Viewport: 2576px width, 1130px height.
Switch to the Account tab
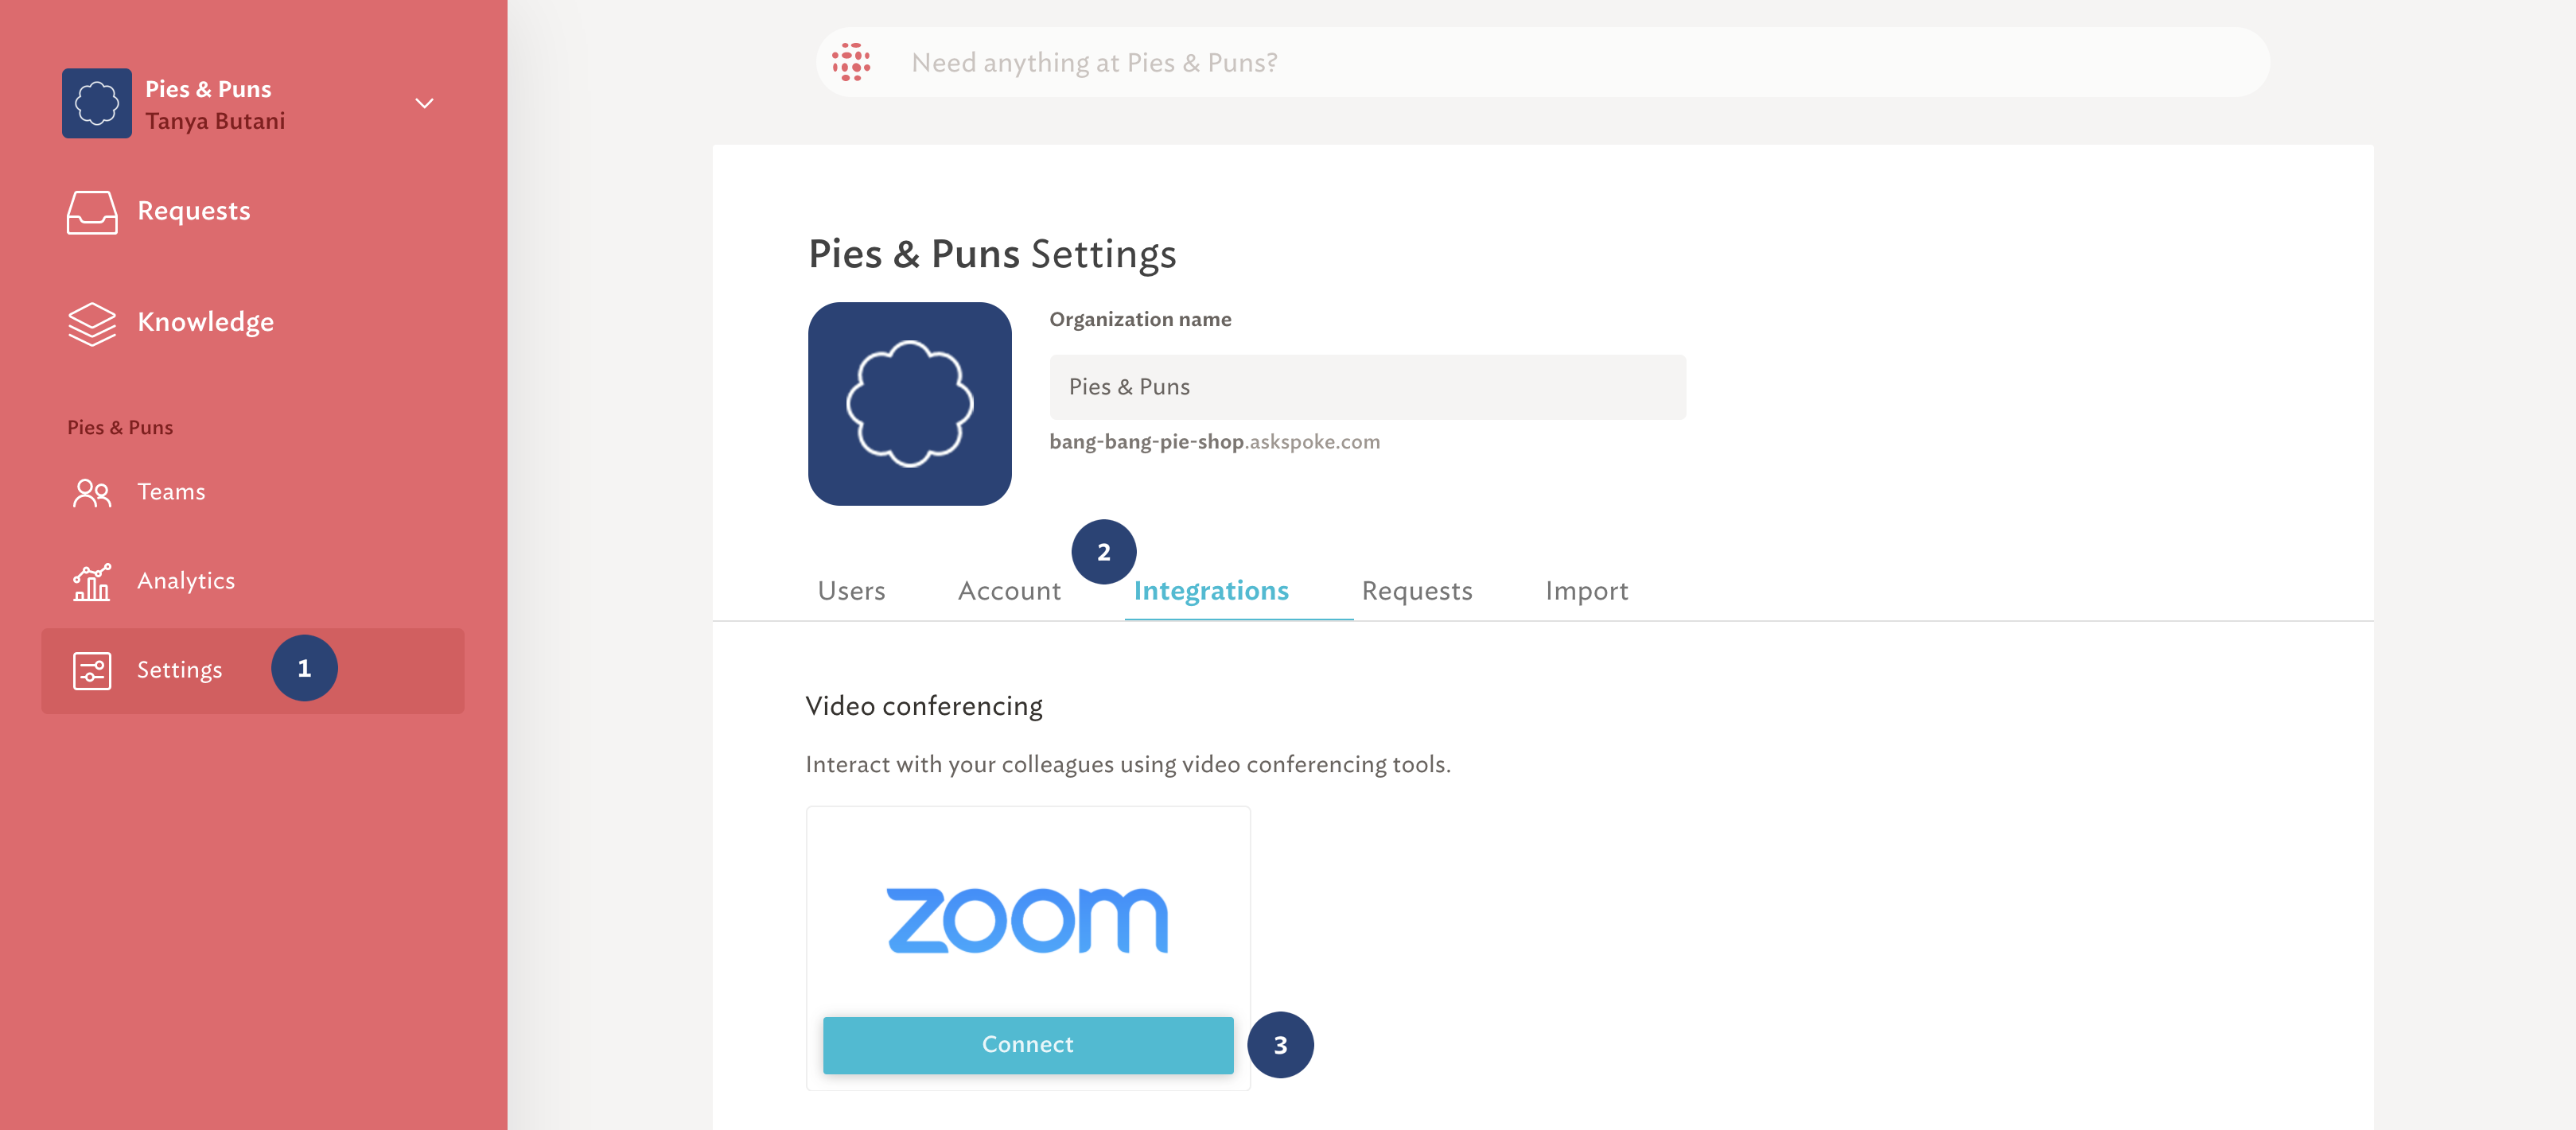point(1009,590)
